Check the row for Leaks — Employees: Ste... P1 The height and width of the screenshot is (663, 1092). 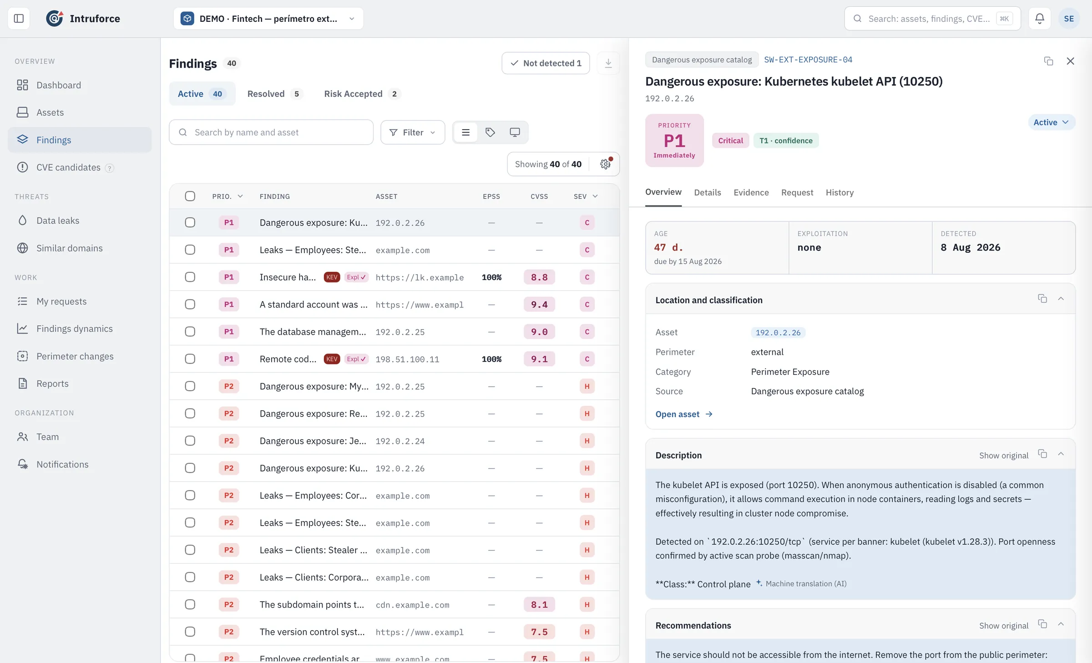[190, 250]
